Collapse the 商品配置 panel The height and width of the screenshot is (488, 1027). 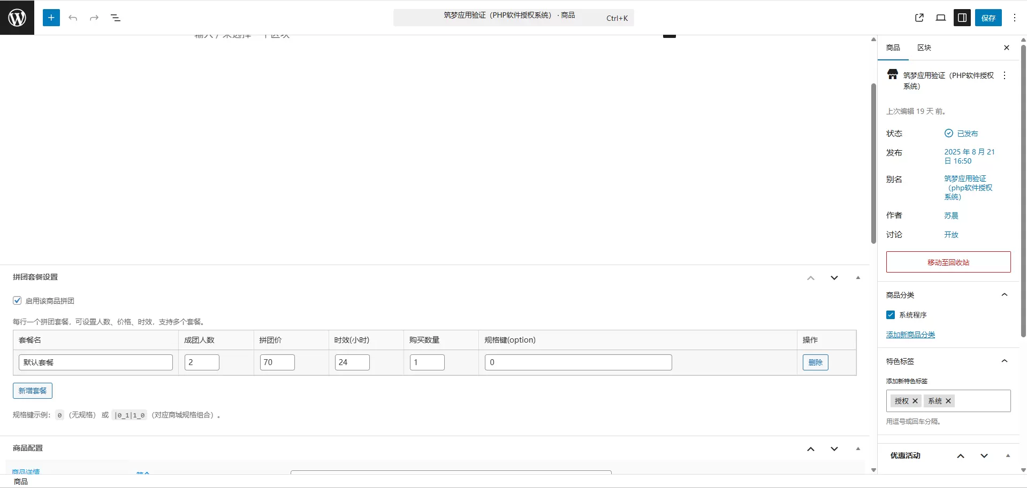point(858,449)
